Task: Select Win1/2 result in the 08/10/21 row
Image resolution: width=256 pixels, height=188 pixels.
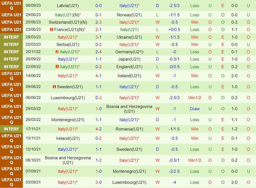Action: coord(195,160)
